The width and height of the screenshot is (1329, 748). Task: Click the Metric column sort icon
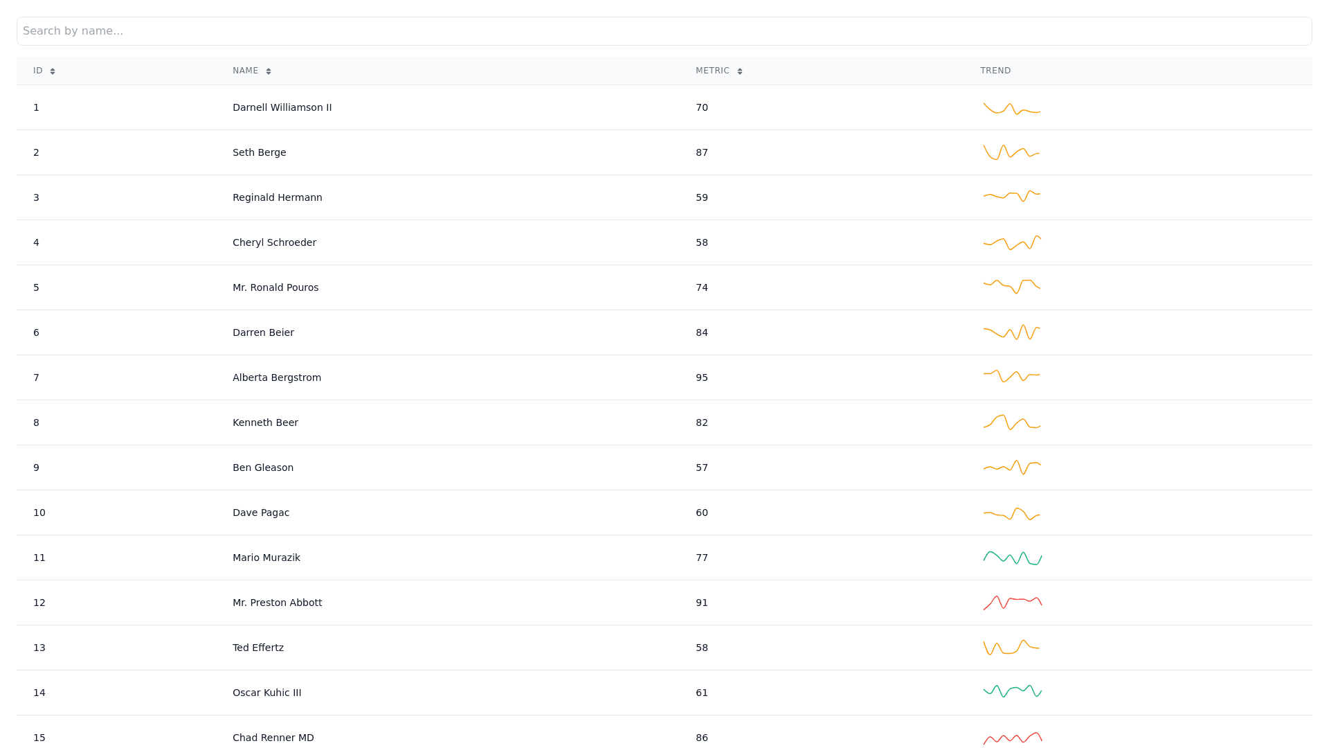[740, 71]
